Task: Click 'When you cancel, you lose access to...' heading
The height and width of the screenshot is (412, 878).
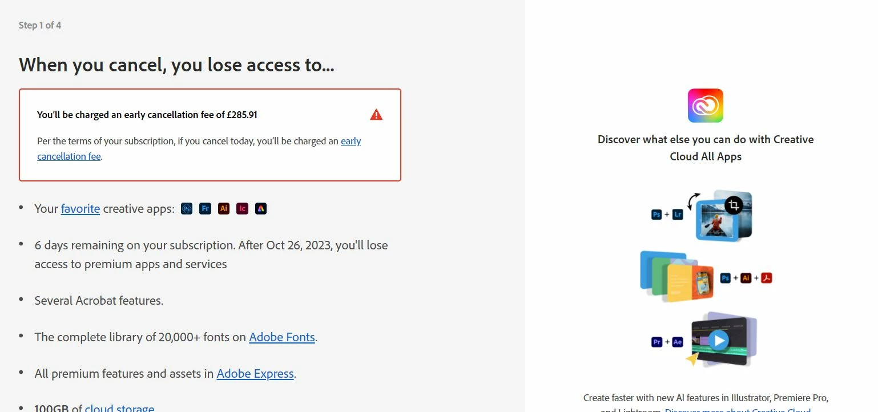Action: coord(176,65)
